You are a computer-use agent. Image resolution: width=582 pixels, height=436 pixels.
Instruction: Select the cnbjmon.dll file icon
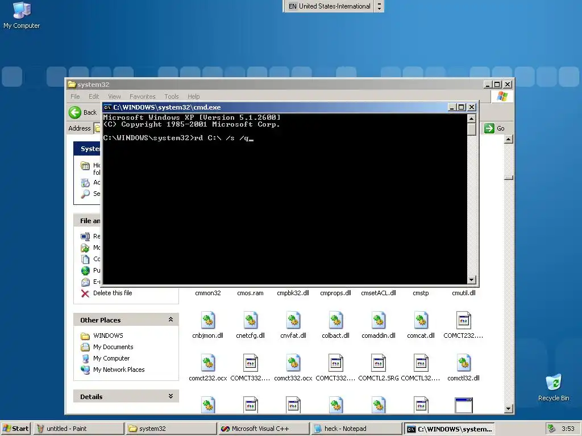pyautogui.click(x=208, y=320)
